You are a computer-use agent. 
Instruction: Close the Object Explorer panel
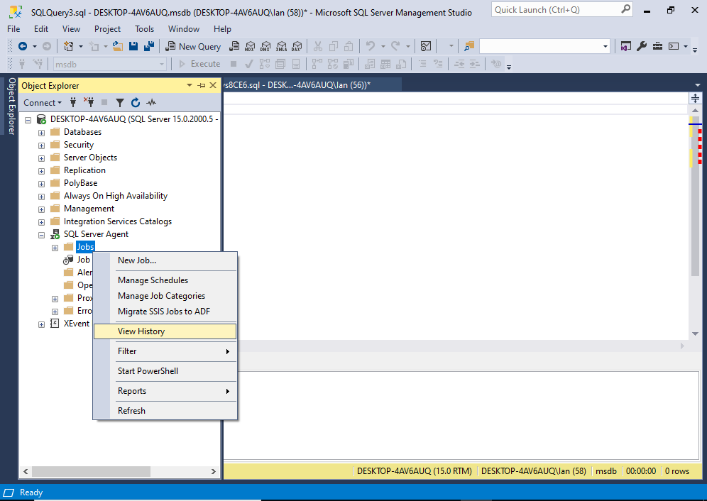click(x=213, y=85)
